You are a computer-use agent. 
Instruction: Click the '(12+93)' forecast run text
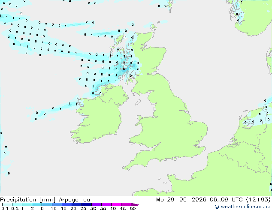coord(258,200)
